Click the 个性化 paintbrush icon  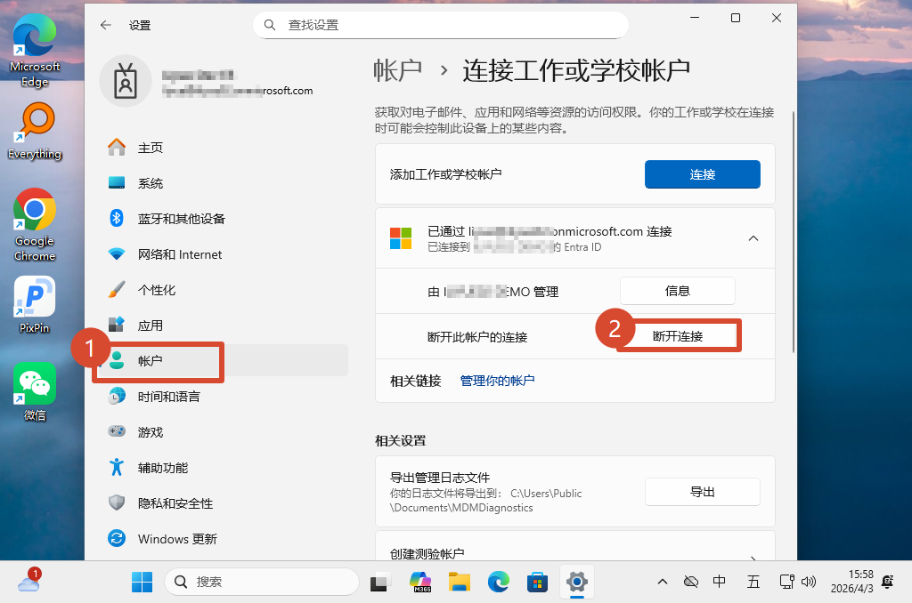[x=117, y=290]
